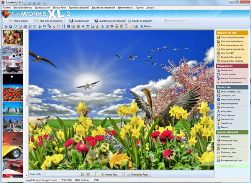Open the Estudio de impresión menu
This screenshot has height=183, width=251.
103,7
